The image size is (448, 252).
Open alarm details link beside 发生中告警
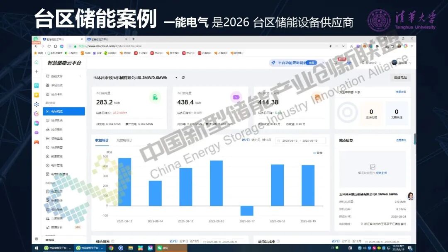pos(401,92)
